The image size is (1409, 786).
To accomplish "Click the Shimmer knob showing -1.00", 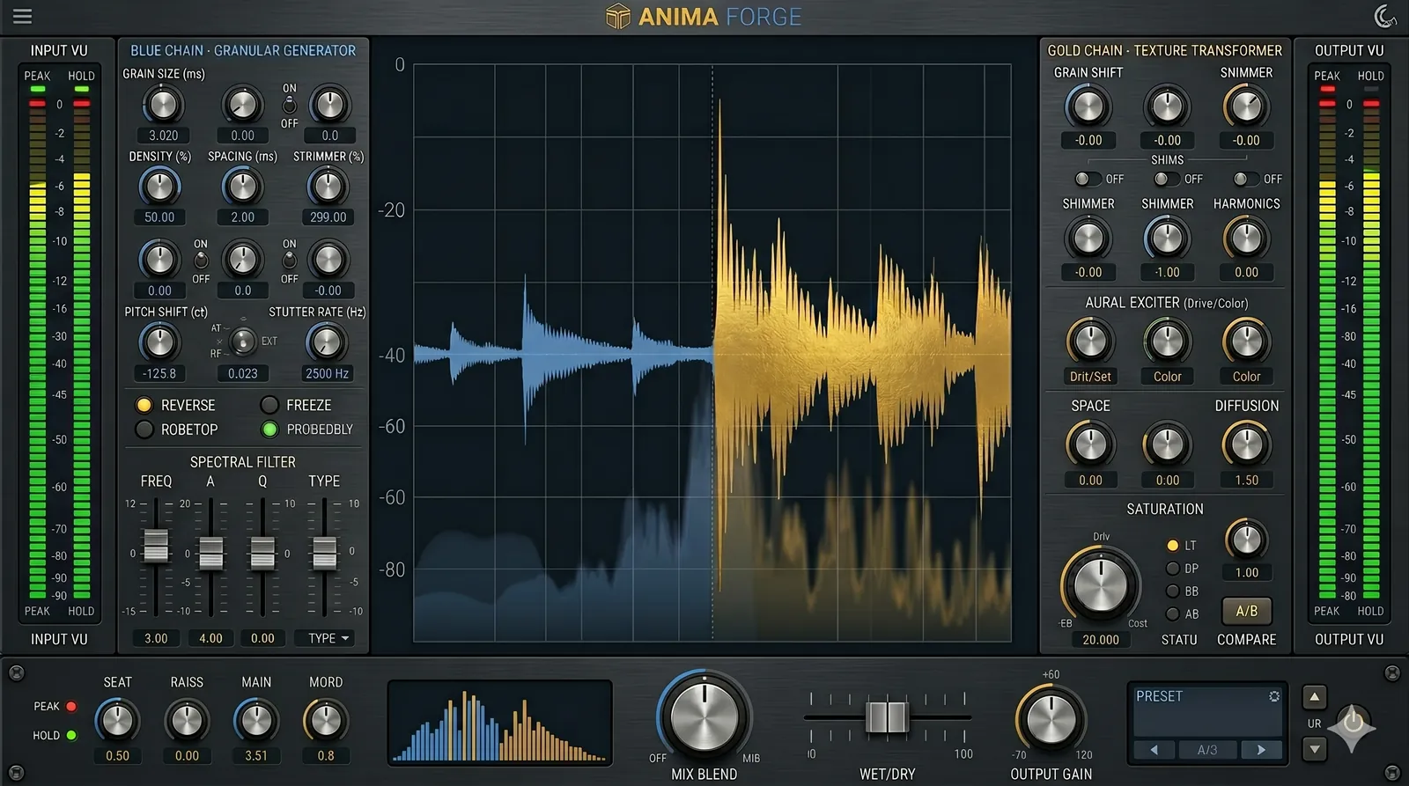I will (x=1167, y=238).
